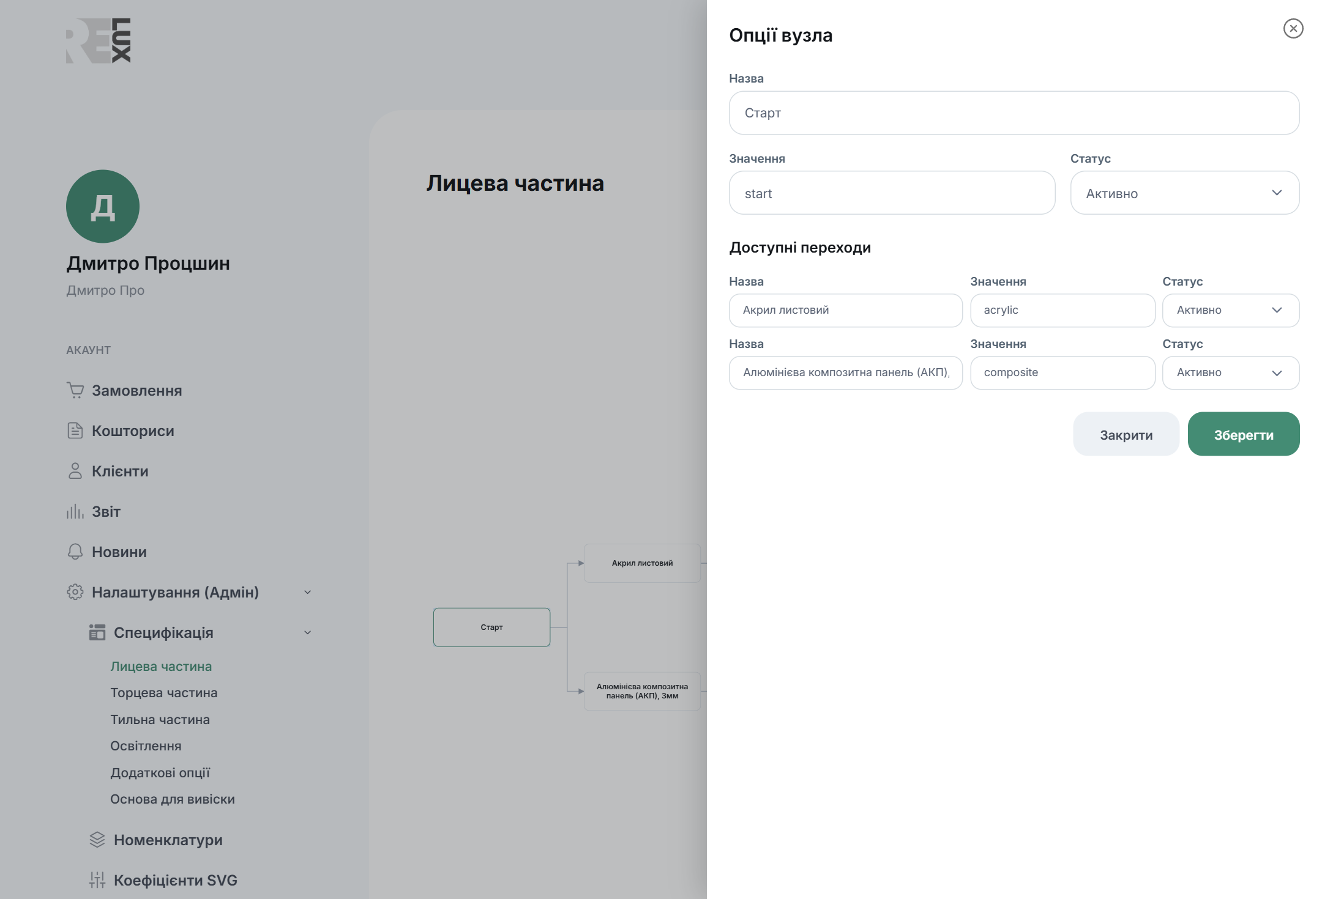Focus the node Назва field containing Старт
Screen dimensions: 1322x899
1014,113
